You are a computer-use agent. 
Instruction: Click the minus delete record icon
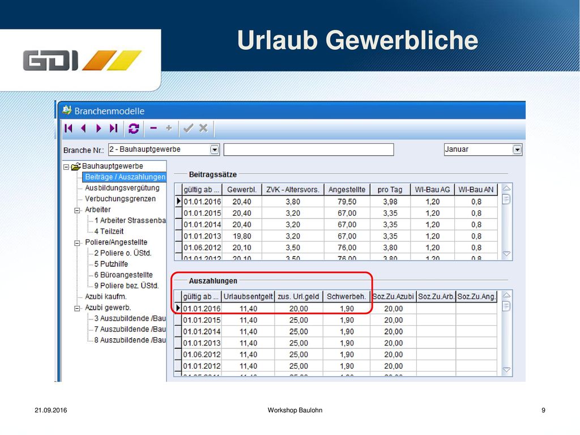point(153,129)
